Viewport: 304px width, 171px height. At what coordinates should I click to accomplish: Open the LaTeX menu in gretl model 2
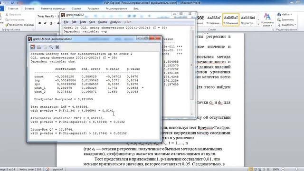point(127,22)
